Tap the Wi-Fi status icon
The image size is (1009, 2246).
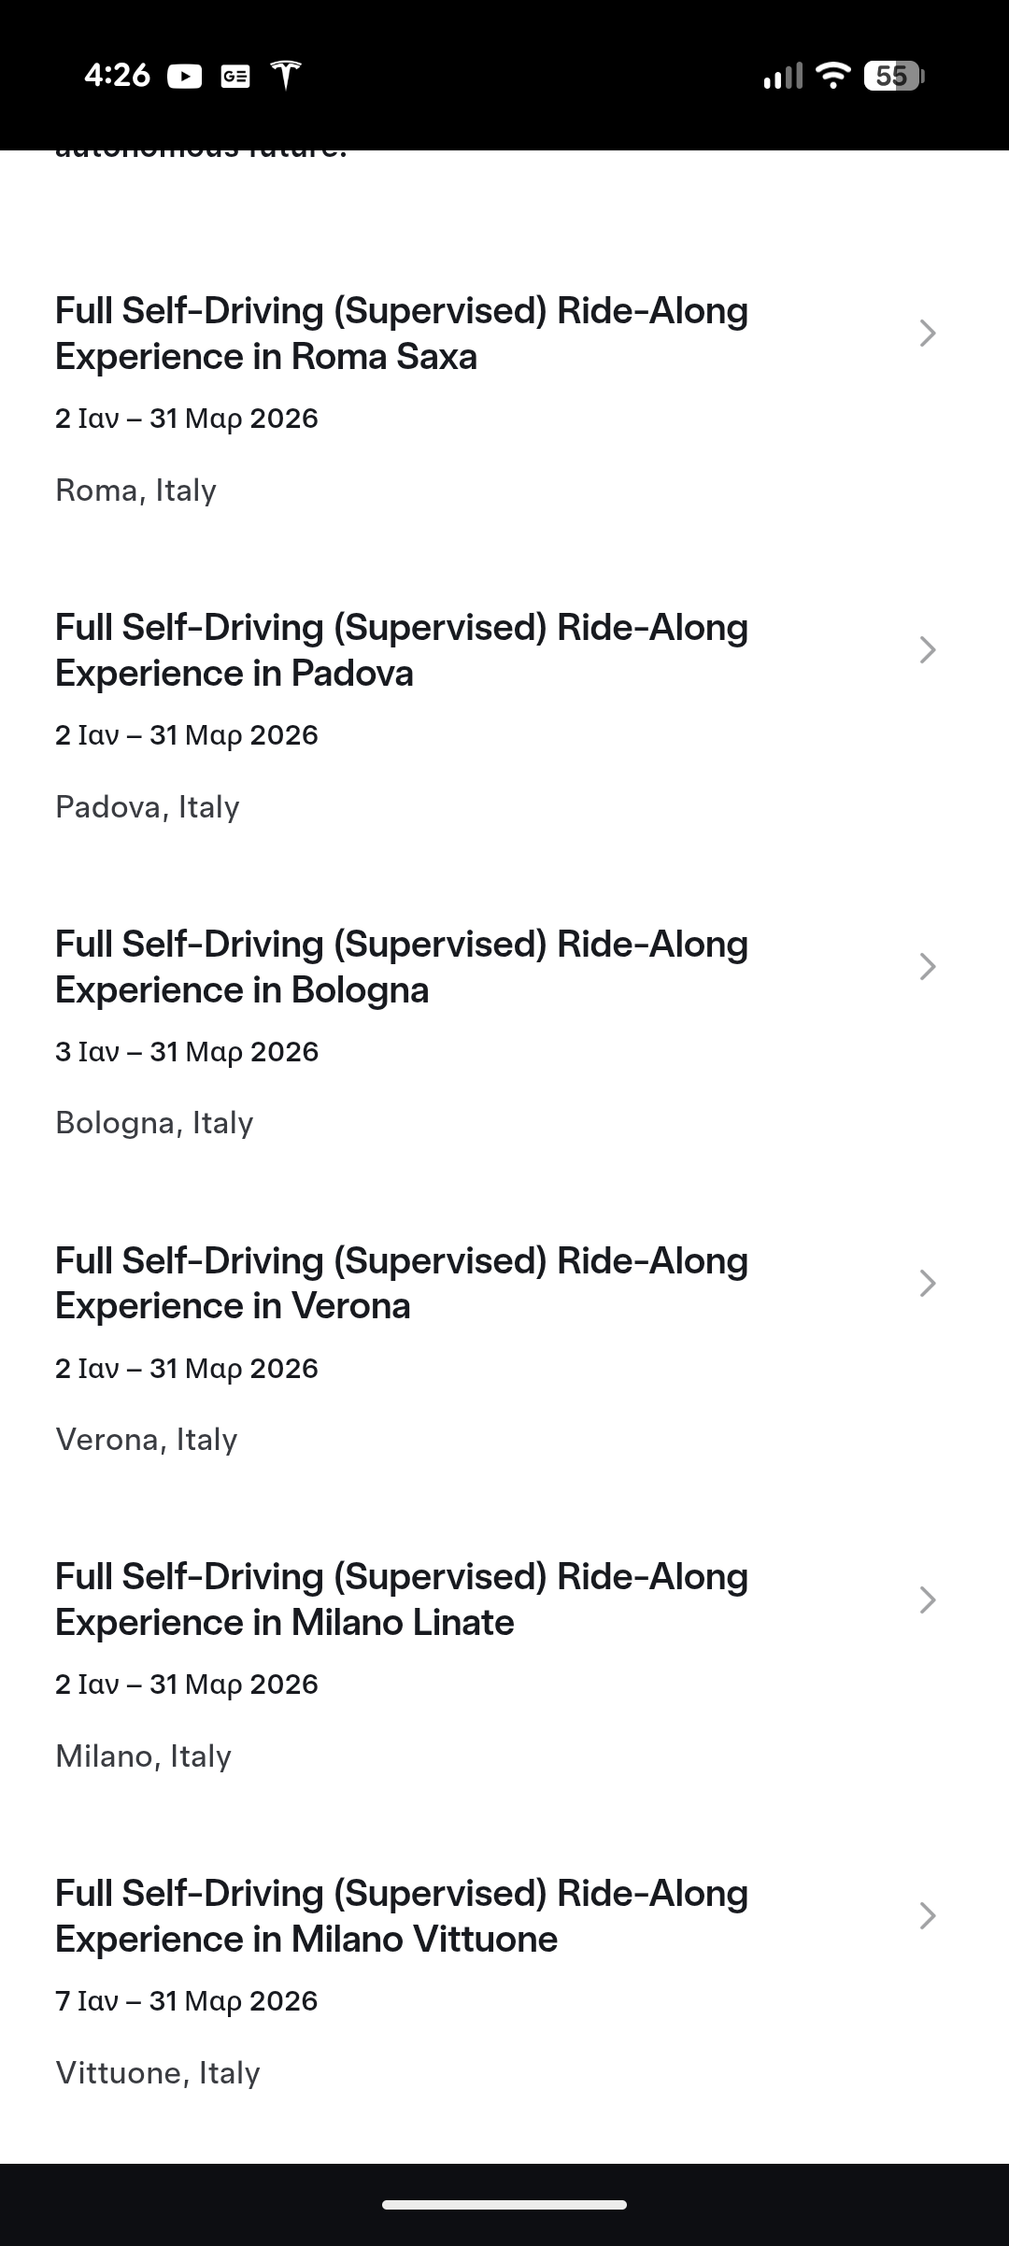point(831,75)
